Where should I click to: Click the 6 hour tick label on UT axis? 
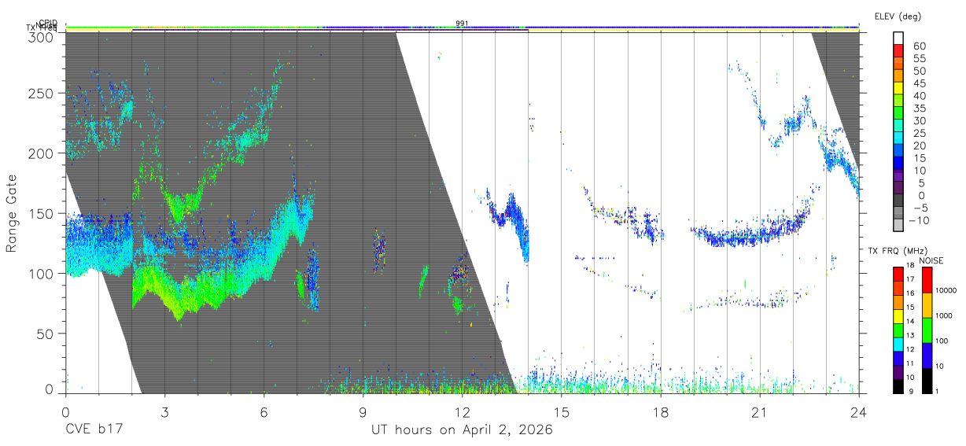click(x=264, y=412)
